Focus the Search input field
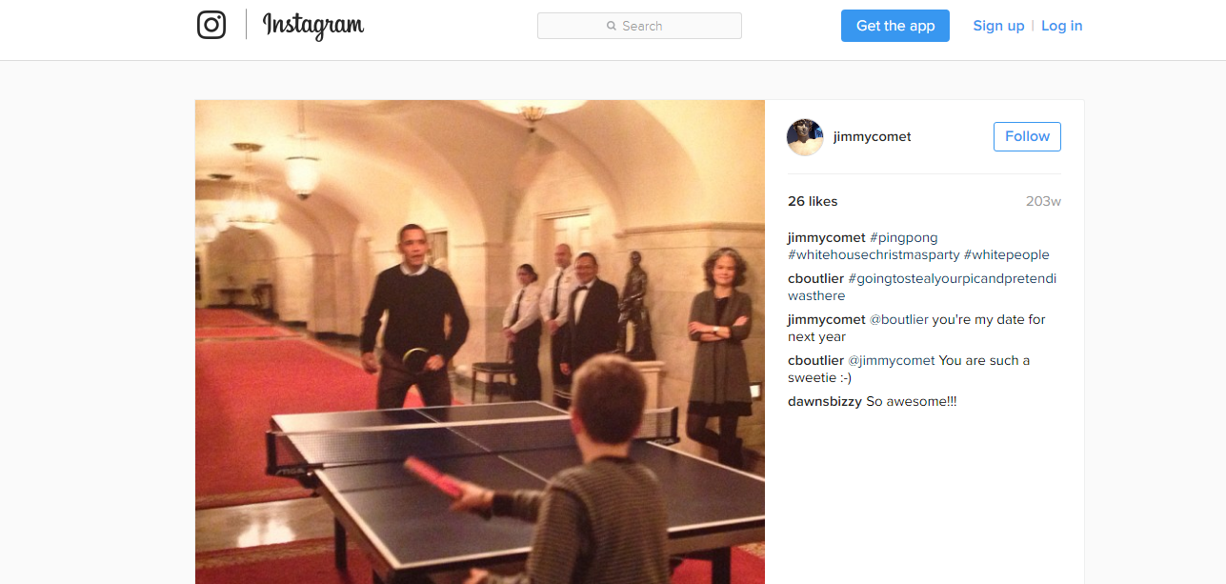Image resolution: width=1226 pixels, height=584 pixels. coord(639,26)
